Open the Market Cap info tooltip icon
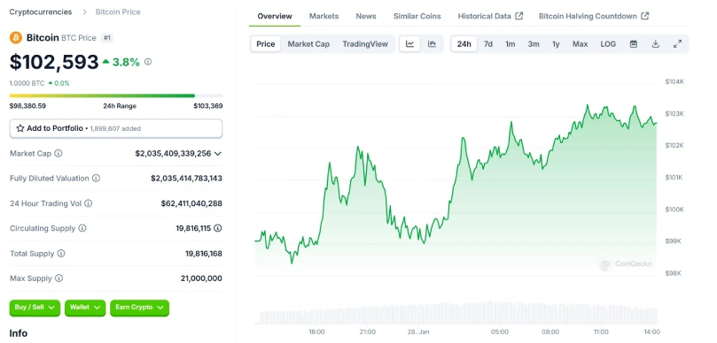Viewport: 717px width, 343px height. pos(58,153)
